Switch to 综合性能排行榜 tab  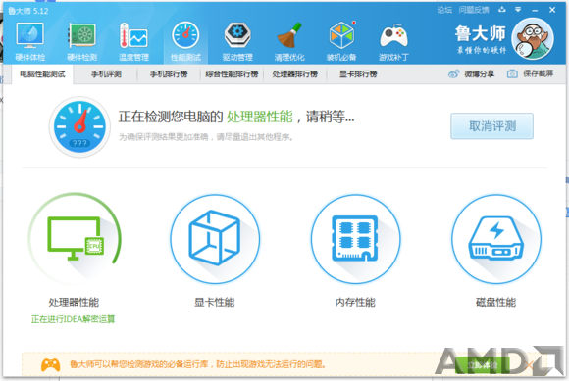(232, 74)
